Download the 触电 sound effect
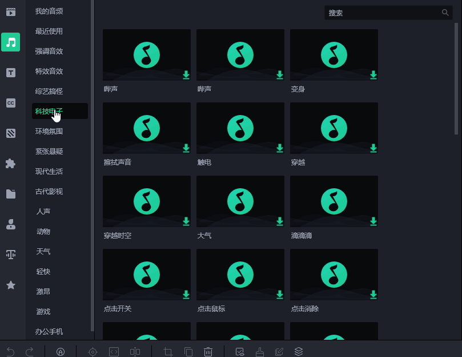Screen dimensions: 462x357 pos(280,148)
